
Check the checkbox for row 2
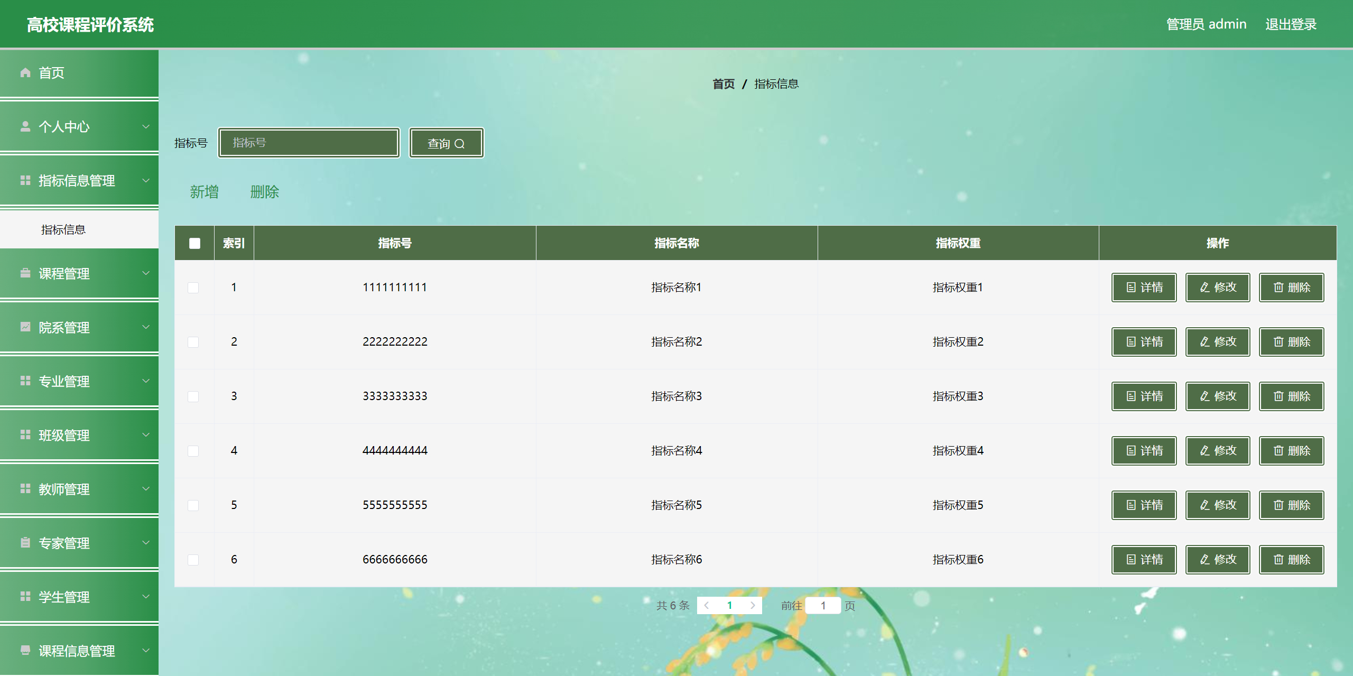[x=193, y=342]
